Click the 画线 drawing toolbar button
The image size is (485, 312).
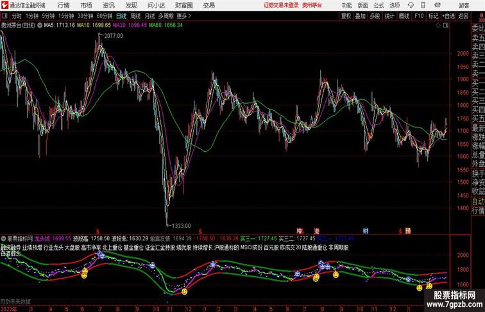tap(404, 16)
